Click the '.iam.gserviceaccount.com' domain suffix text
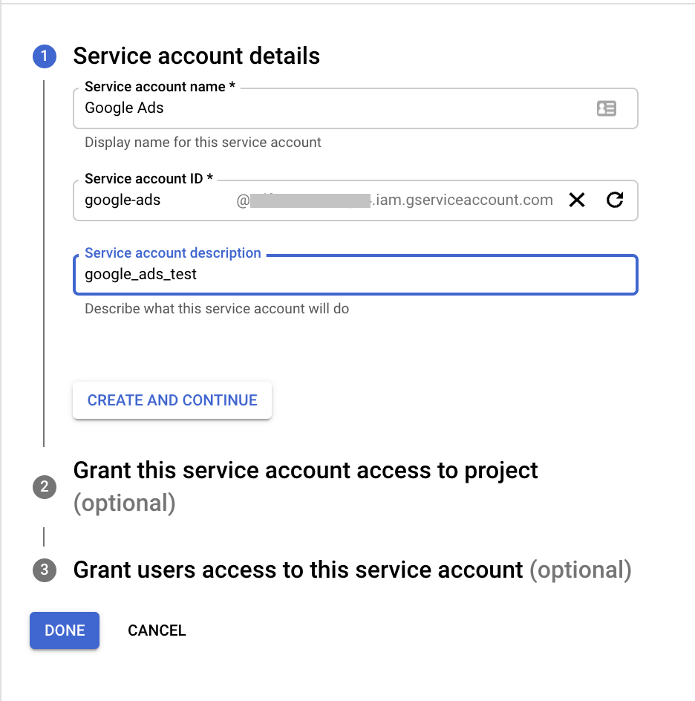695x701 pixels. 462,200
